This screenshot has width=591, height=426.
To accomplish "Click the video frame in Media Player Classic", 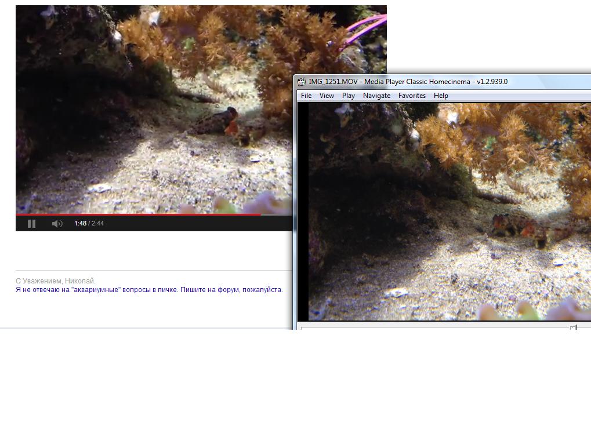I will click(449, 212).
